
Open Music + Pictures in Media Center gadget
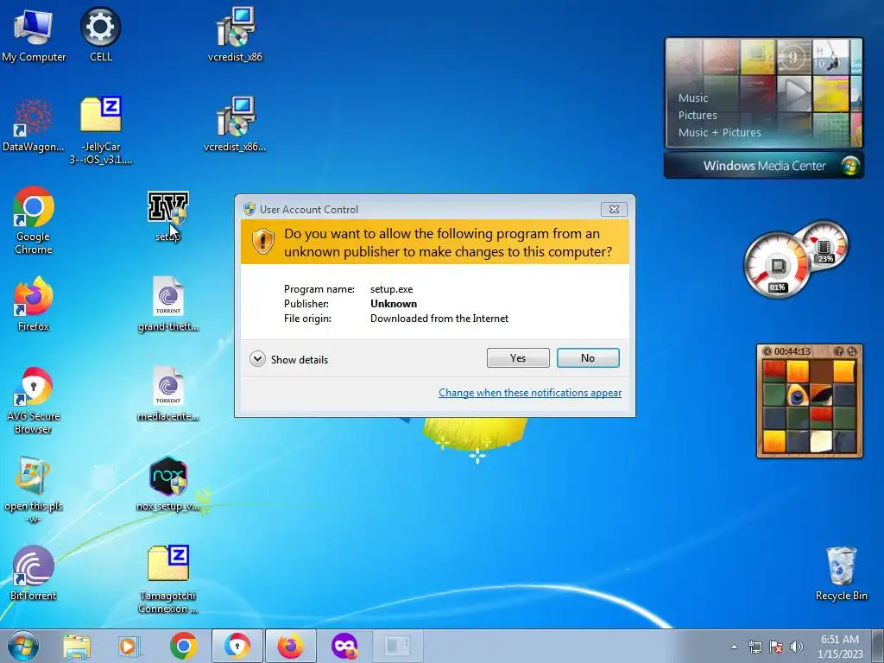[719, 132]
